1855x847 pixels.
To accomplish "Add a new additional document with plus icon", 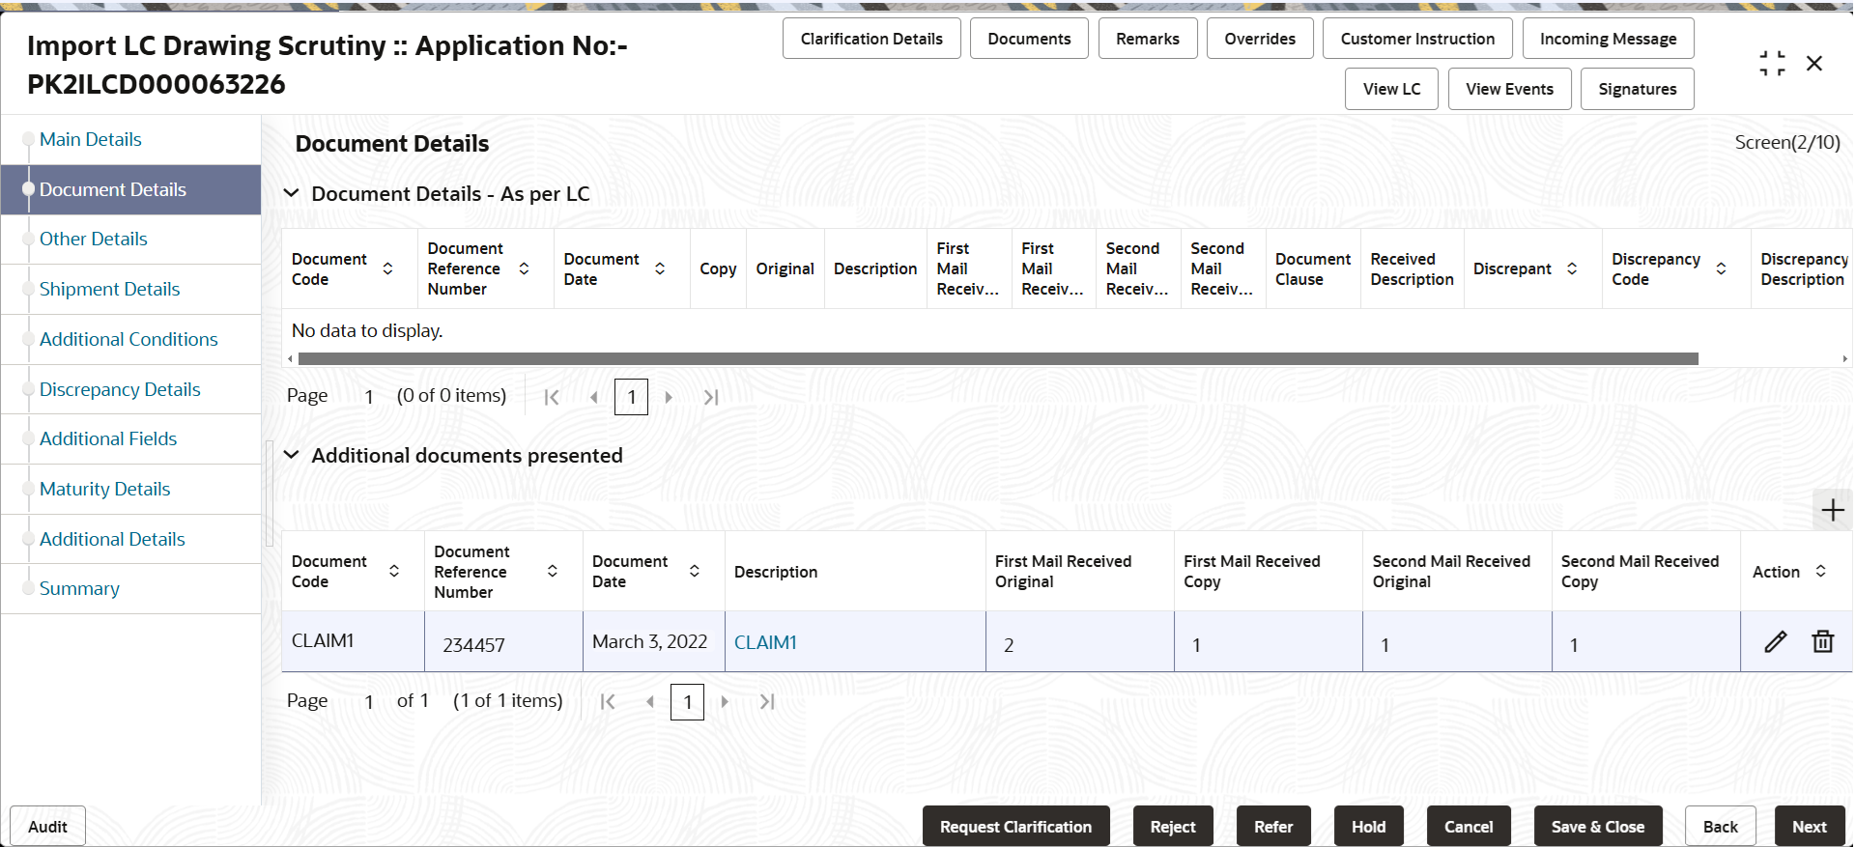I will (1832, 510).
